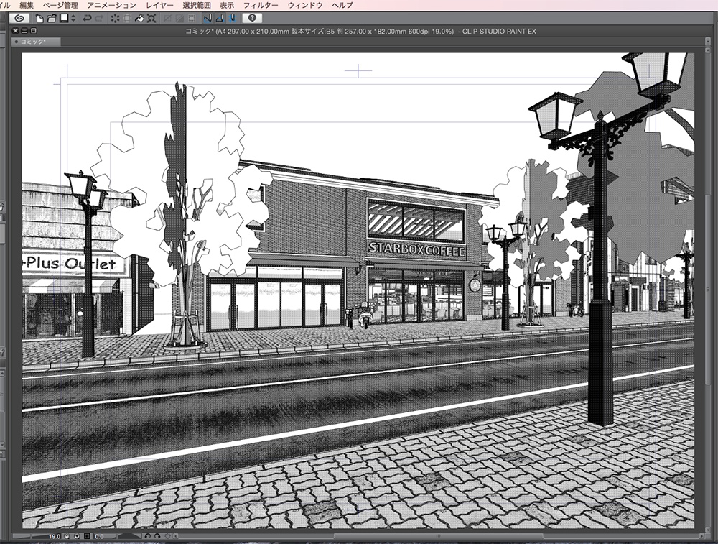Click the STARBOX COFFEE sign on canvas
This screenshot has height=544, width=718.
click(416, 249)
